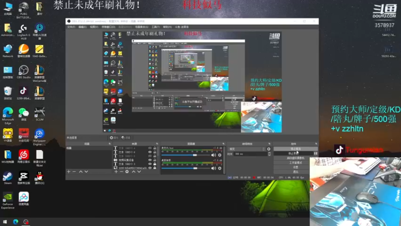Unlock the 视频采集设备 source
401x226 pixels.
155,160
